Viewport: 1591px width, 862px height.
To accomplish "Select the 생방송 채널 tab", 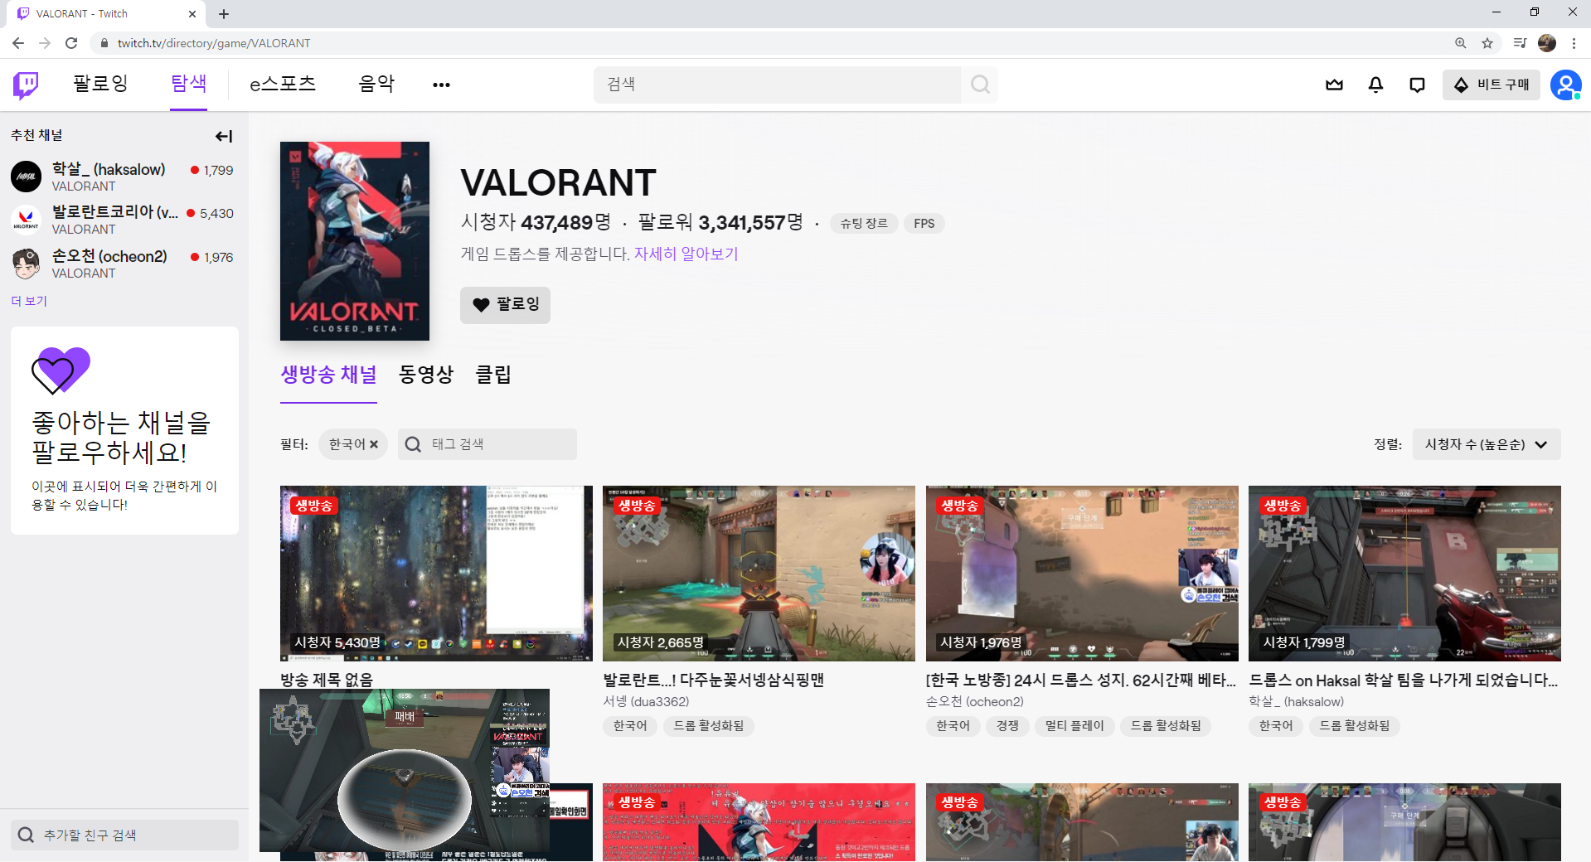I will point(328,375).
